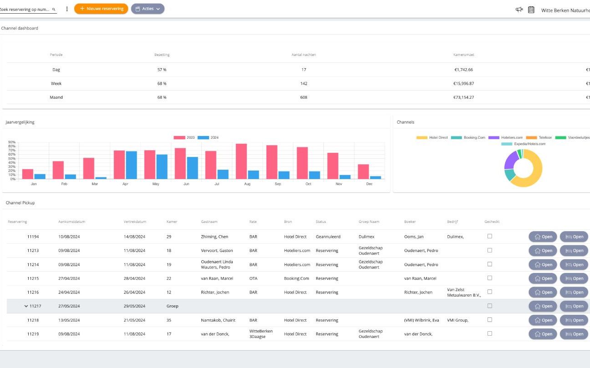Image resolution: width=590 pixels, height=368 pixels.
Task: Open house button for reservation 11216
Action: click(543, 292)
